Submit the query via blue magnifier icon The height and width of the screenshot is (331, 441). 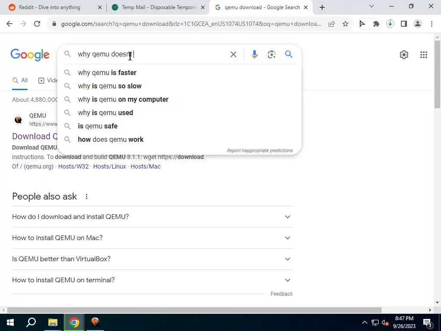coord(289,54)
